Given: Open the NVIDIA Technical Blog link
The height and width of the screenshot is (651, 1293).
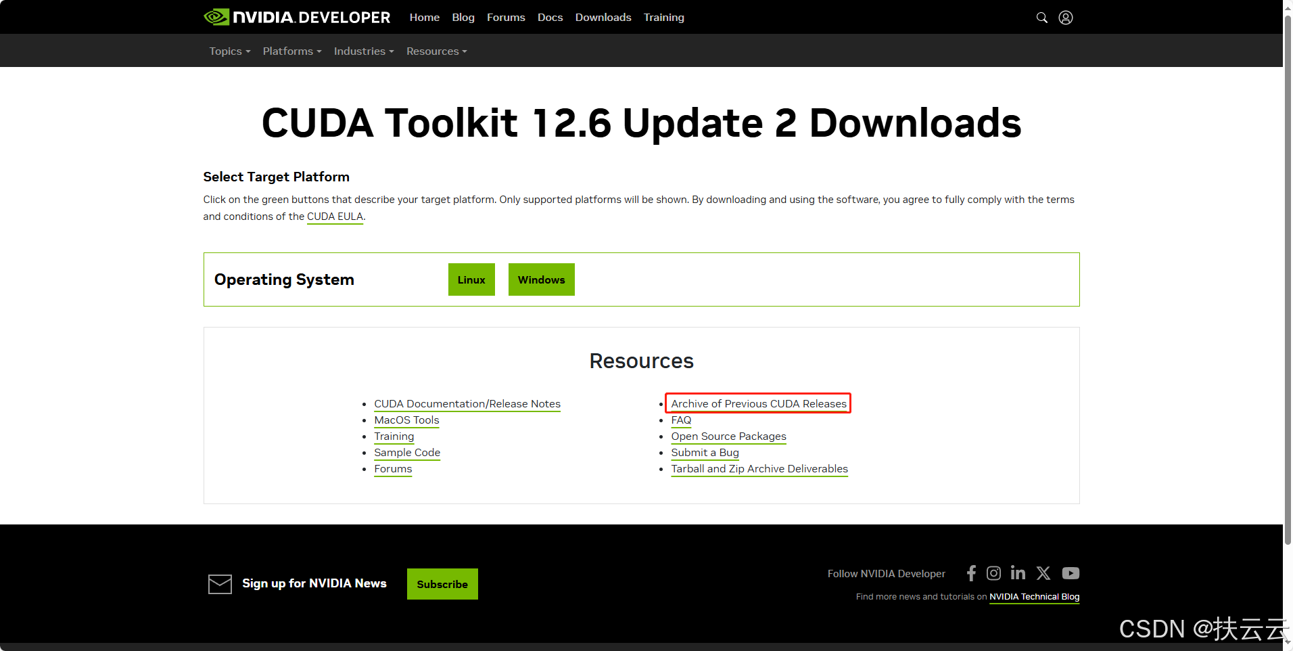Looking at the screenshot, I should click(1035, 597).
